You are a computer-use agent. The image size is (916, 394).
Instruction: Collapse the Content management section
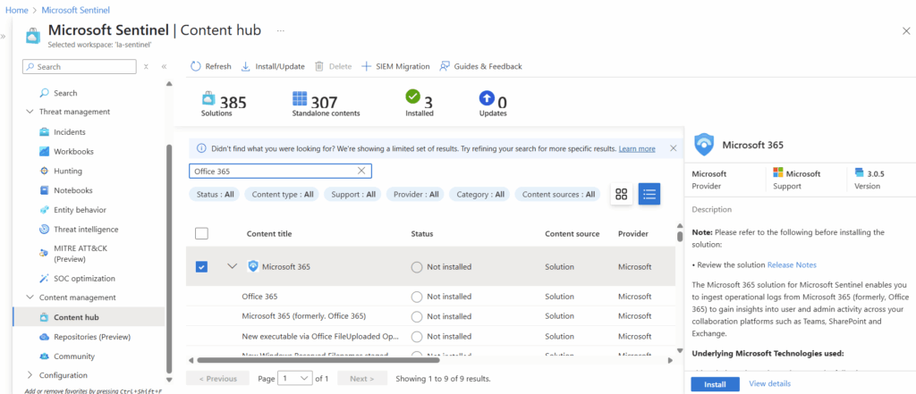pyautogui.click(x=30, y=298)
